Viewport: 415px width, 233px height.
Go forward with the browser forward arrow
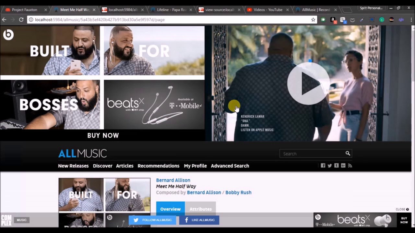(x=13, y=20)
